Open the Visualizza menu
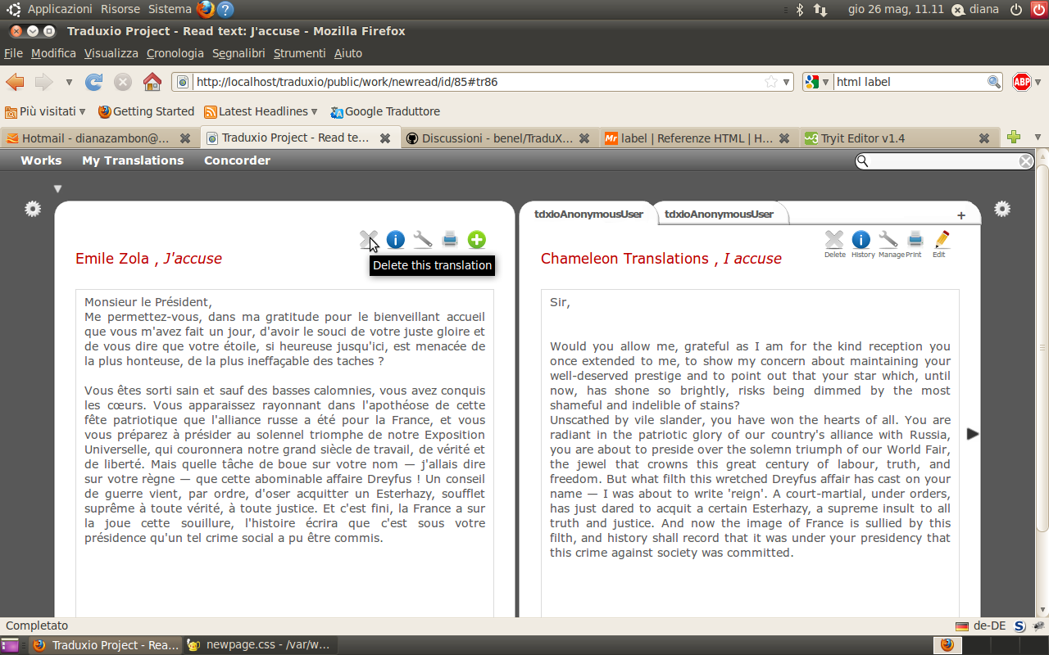Image resolution: width=1049 pixels, height=655 pixels. [x=111, y=53]
